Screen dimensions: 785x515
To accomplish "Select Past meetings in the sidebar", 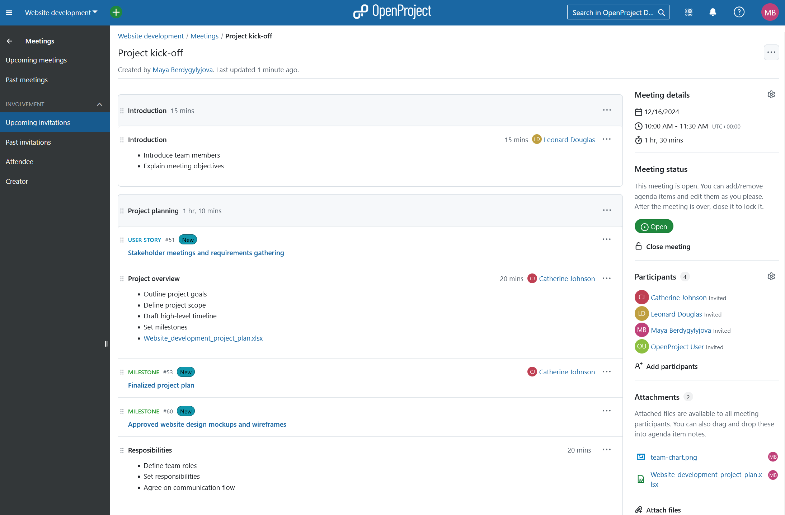I will [x=27, y=79].
